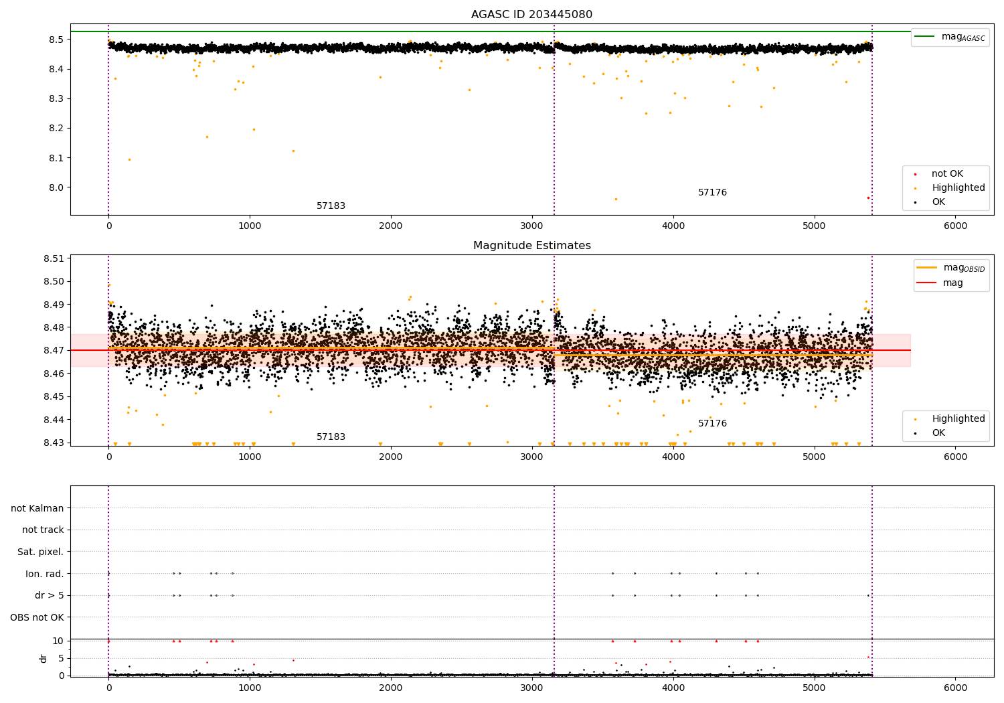Click the 8.47 tick label on middle plot
The width and height of the screenshot is (1004, 703).
tap(54, 350)
